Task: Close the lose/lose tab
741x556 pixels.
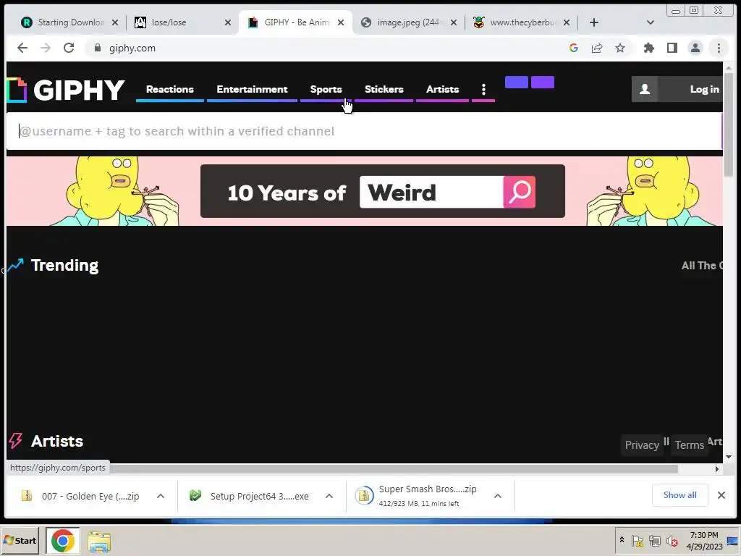Action: tap(228, 22)
